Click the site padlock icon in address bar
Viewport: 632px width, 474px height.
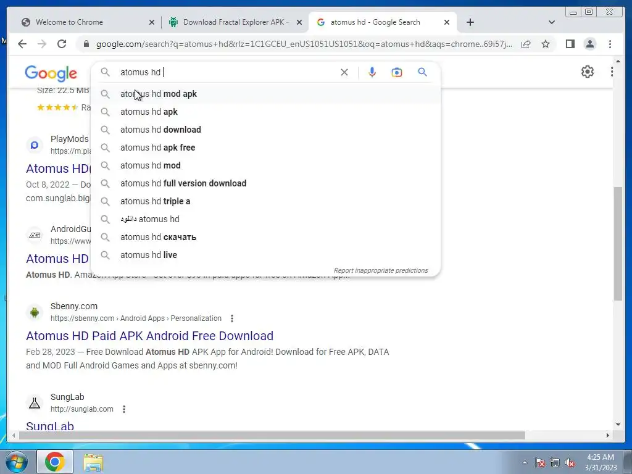coord(86,44)
